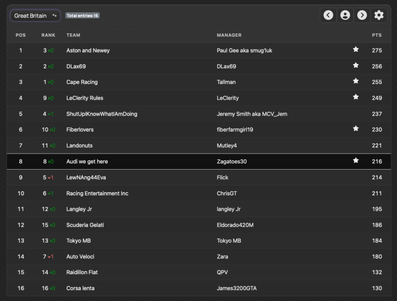
Task: Click manager ChrisGT
Action: coord(227,193)
